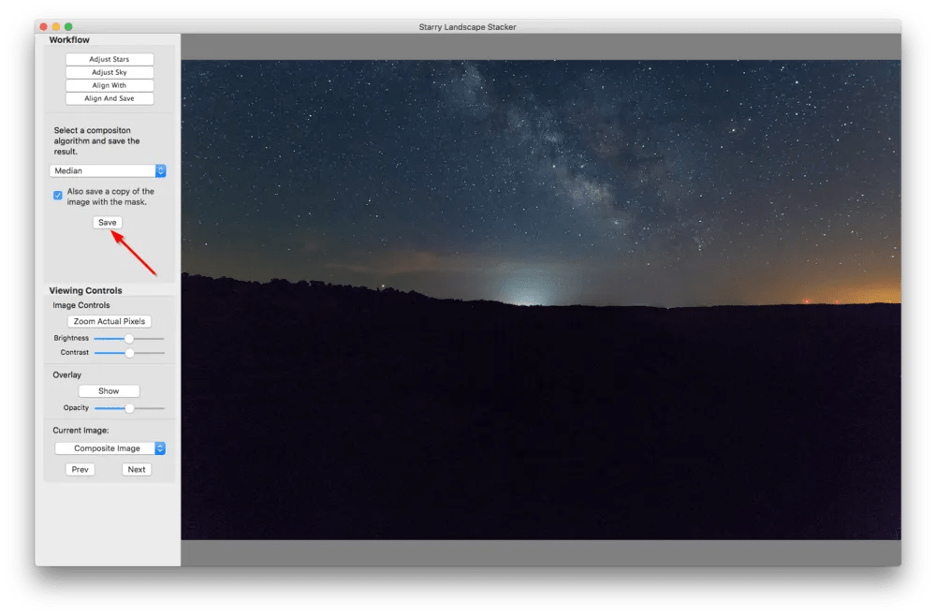
Task: Expand the Composite Image current image dropdown
Action: pyautogui.click(x=110, y=448)
